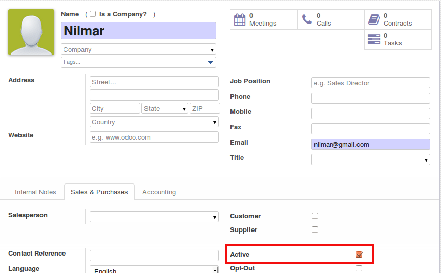Screen dimensions: 441x276
Task: Click the contact avatar picture
Action: [x=31, y=32]
